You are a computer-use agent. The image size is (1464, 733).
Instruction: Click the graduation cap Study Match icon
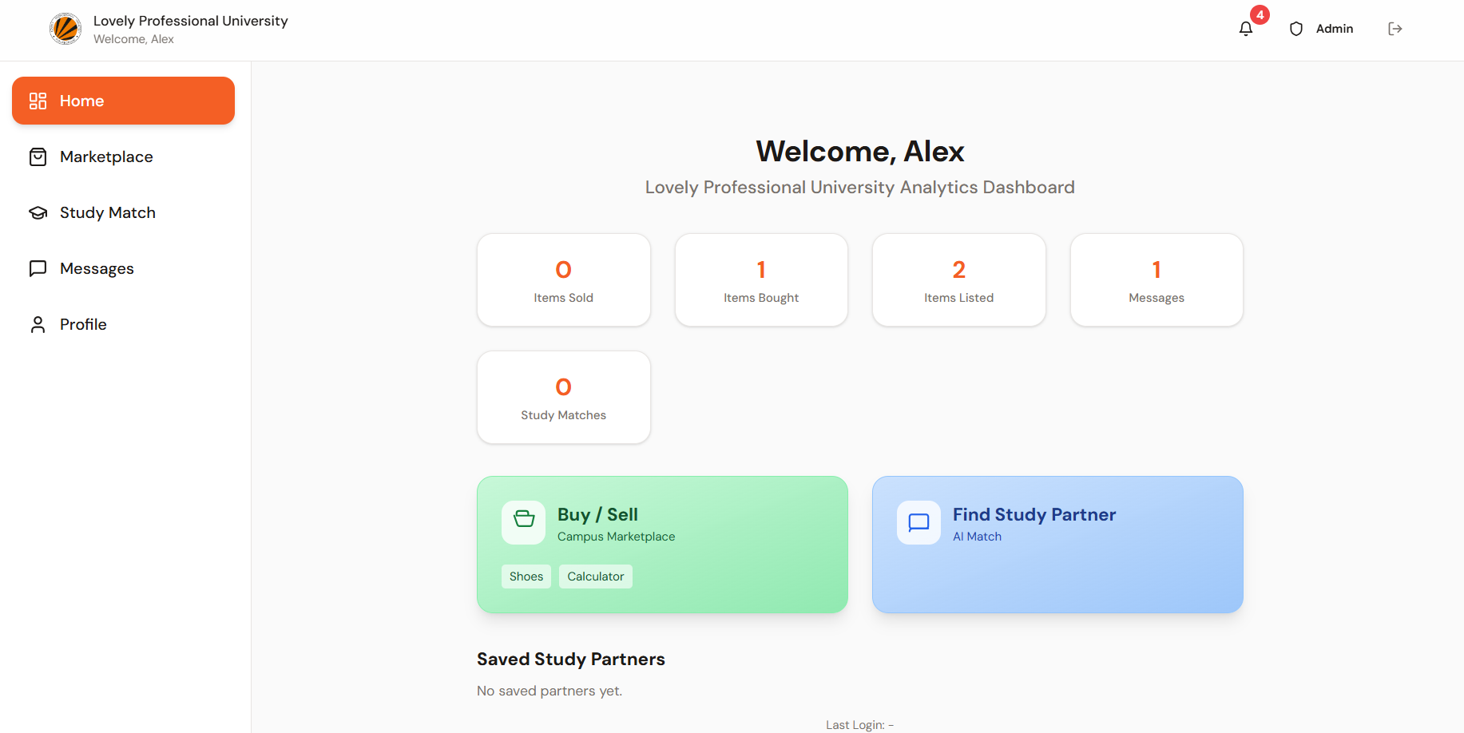click(38, 212)
